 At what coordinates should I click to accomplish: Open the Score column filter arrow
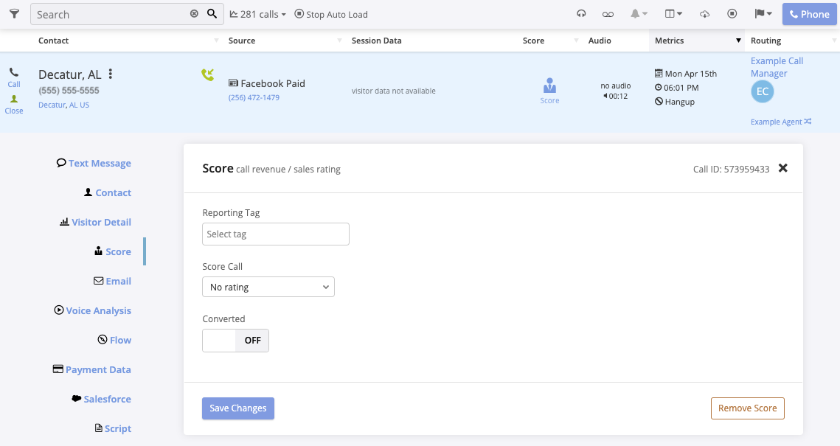pyautogui.click(x=577, y=41)
